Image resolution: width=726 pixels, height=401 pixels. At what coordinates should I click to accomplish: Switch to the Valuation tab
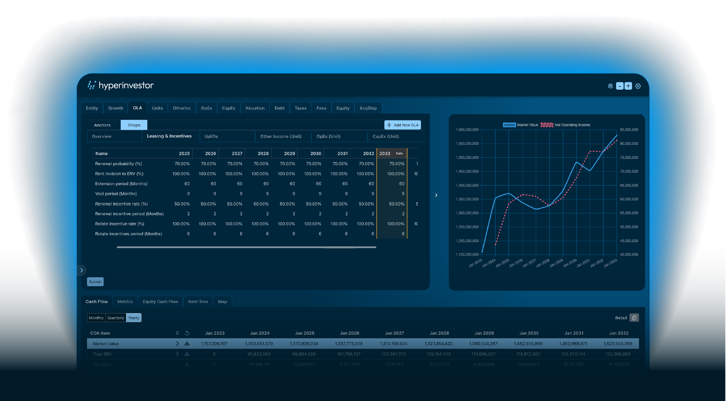coord(255,108)
